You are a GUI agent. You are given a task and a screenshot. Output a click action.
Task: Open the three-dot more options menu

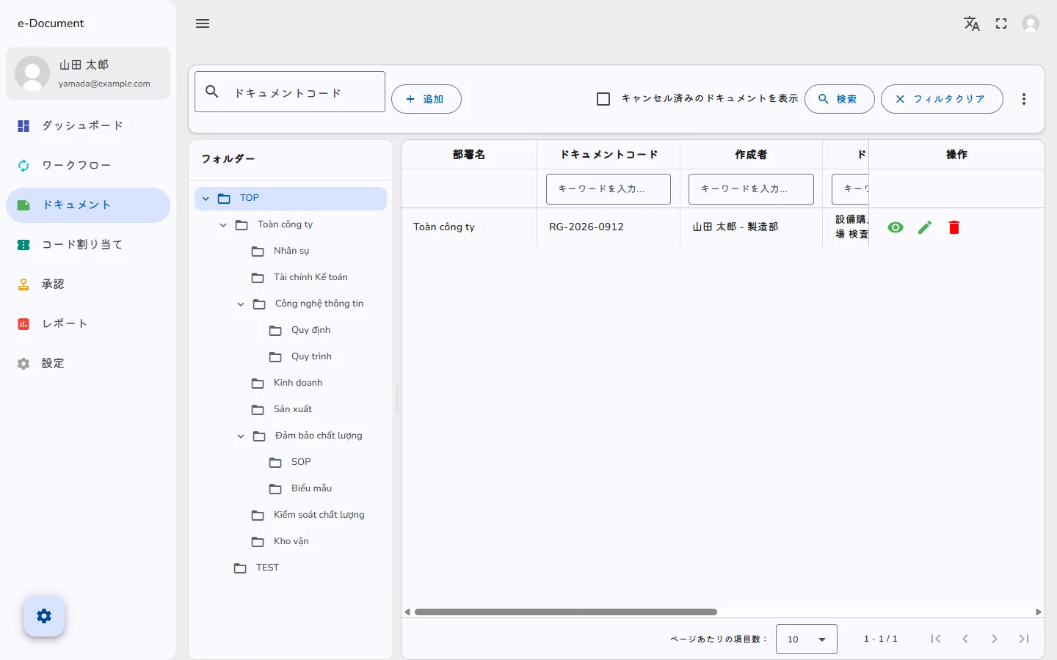(1024, 99)
